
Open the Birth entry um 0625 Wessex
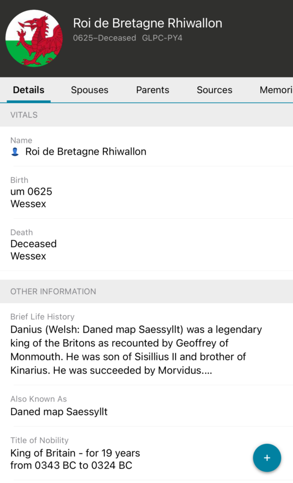31,198
